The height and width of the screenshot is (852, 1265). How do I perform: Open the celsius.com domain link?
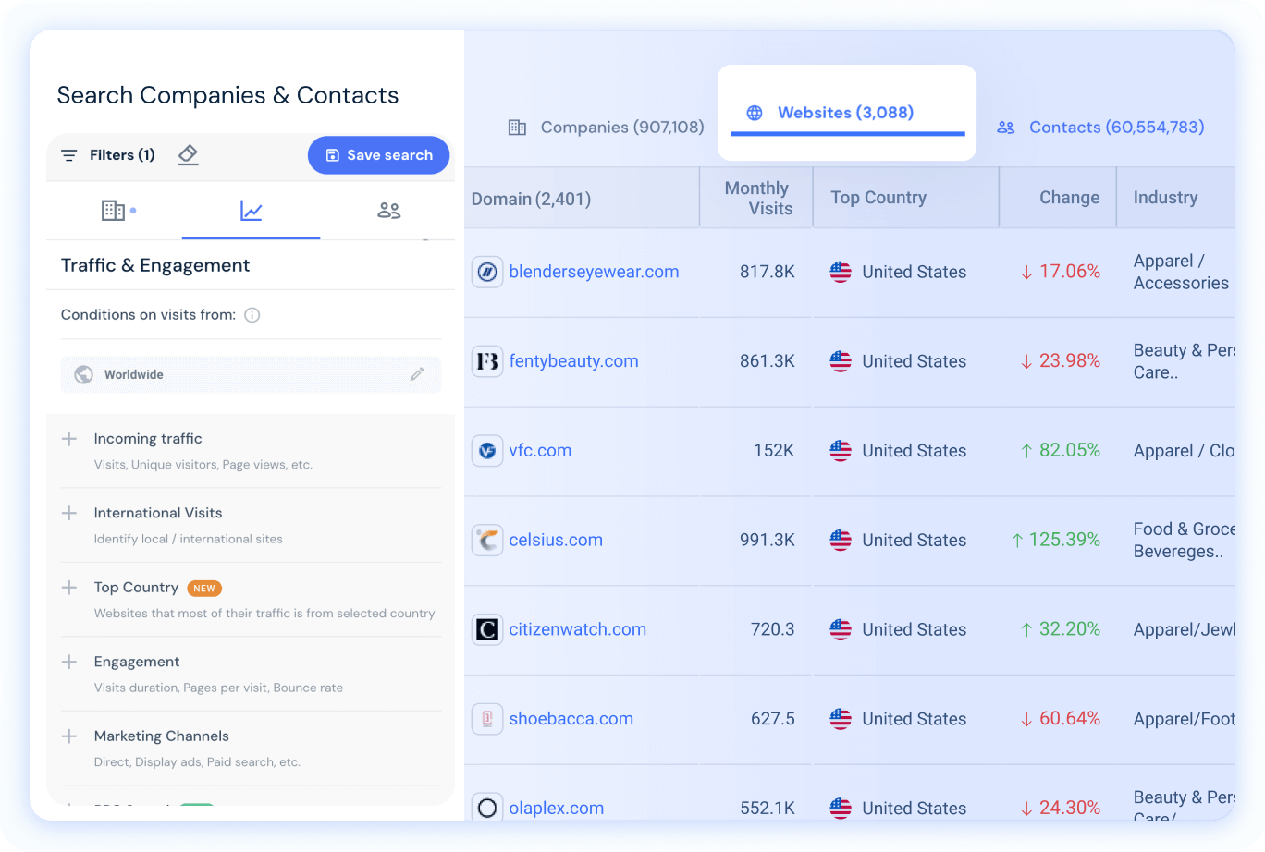pyautogui.click(x=556, y=540)
